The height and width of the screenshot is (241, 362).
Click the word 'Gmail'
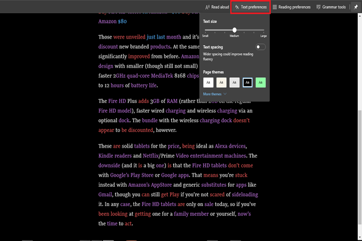(x=105, y=195)
